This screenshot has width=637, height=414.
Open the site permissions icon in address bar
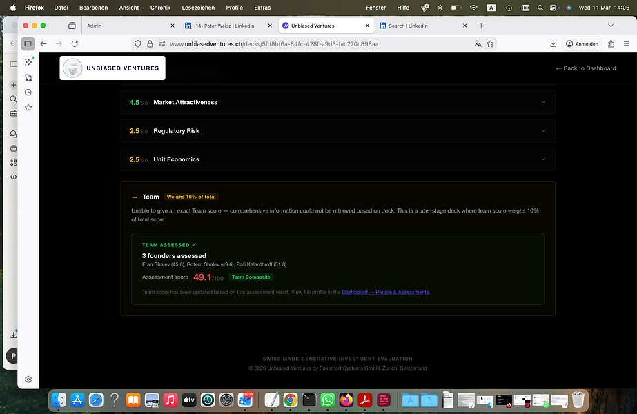click(x=162, y=44)
